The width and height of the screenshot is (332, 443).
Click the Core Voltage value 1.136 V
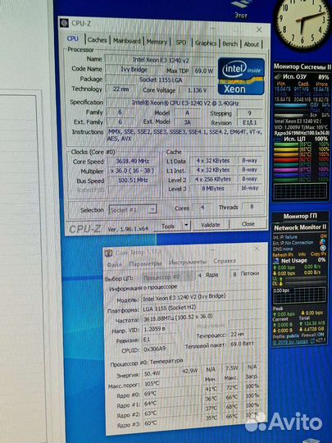pyautogui.click(x=197, y=90)
